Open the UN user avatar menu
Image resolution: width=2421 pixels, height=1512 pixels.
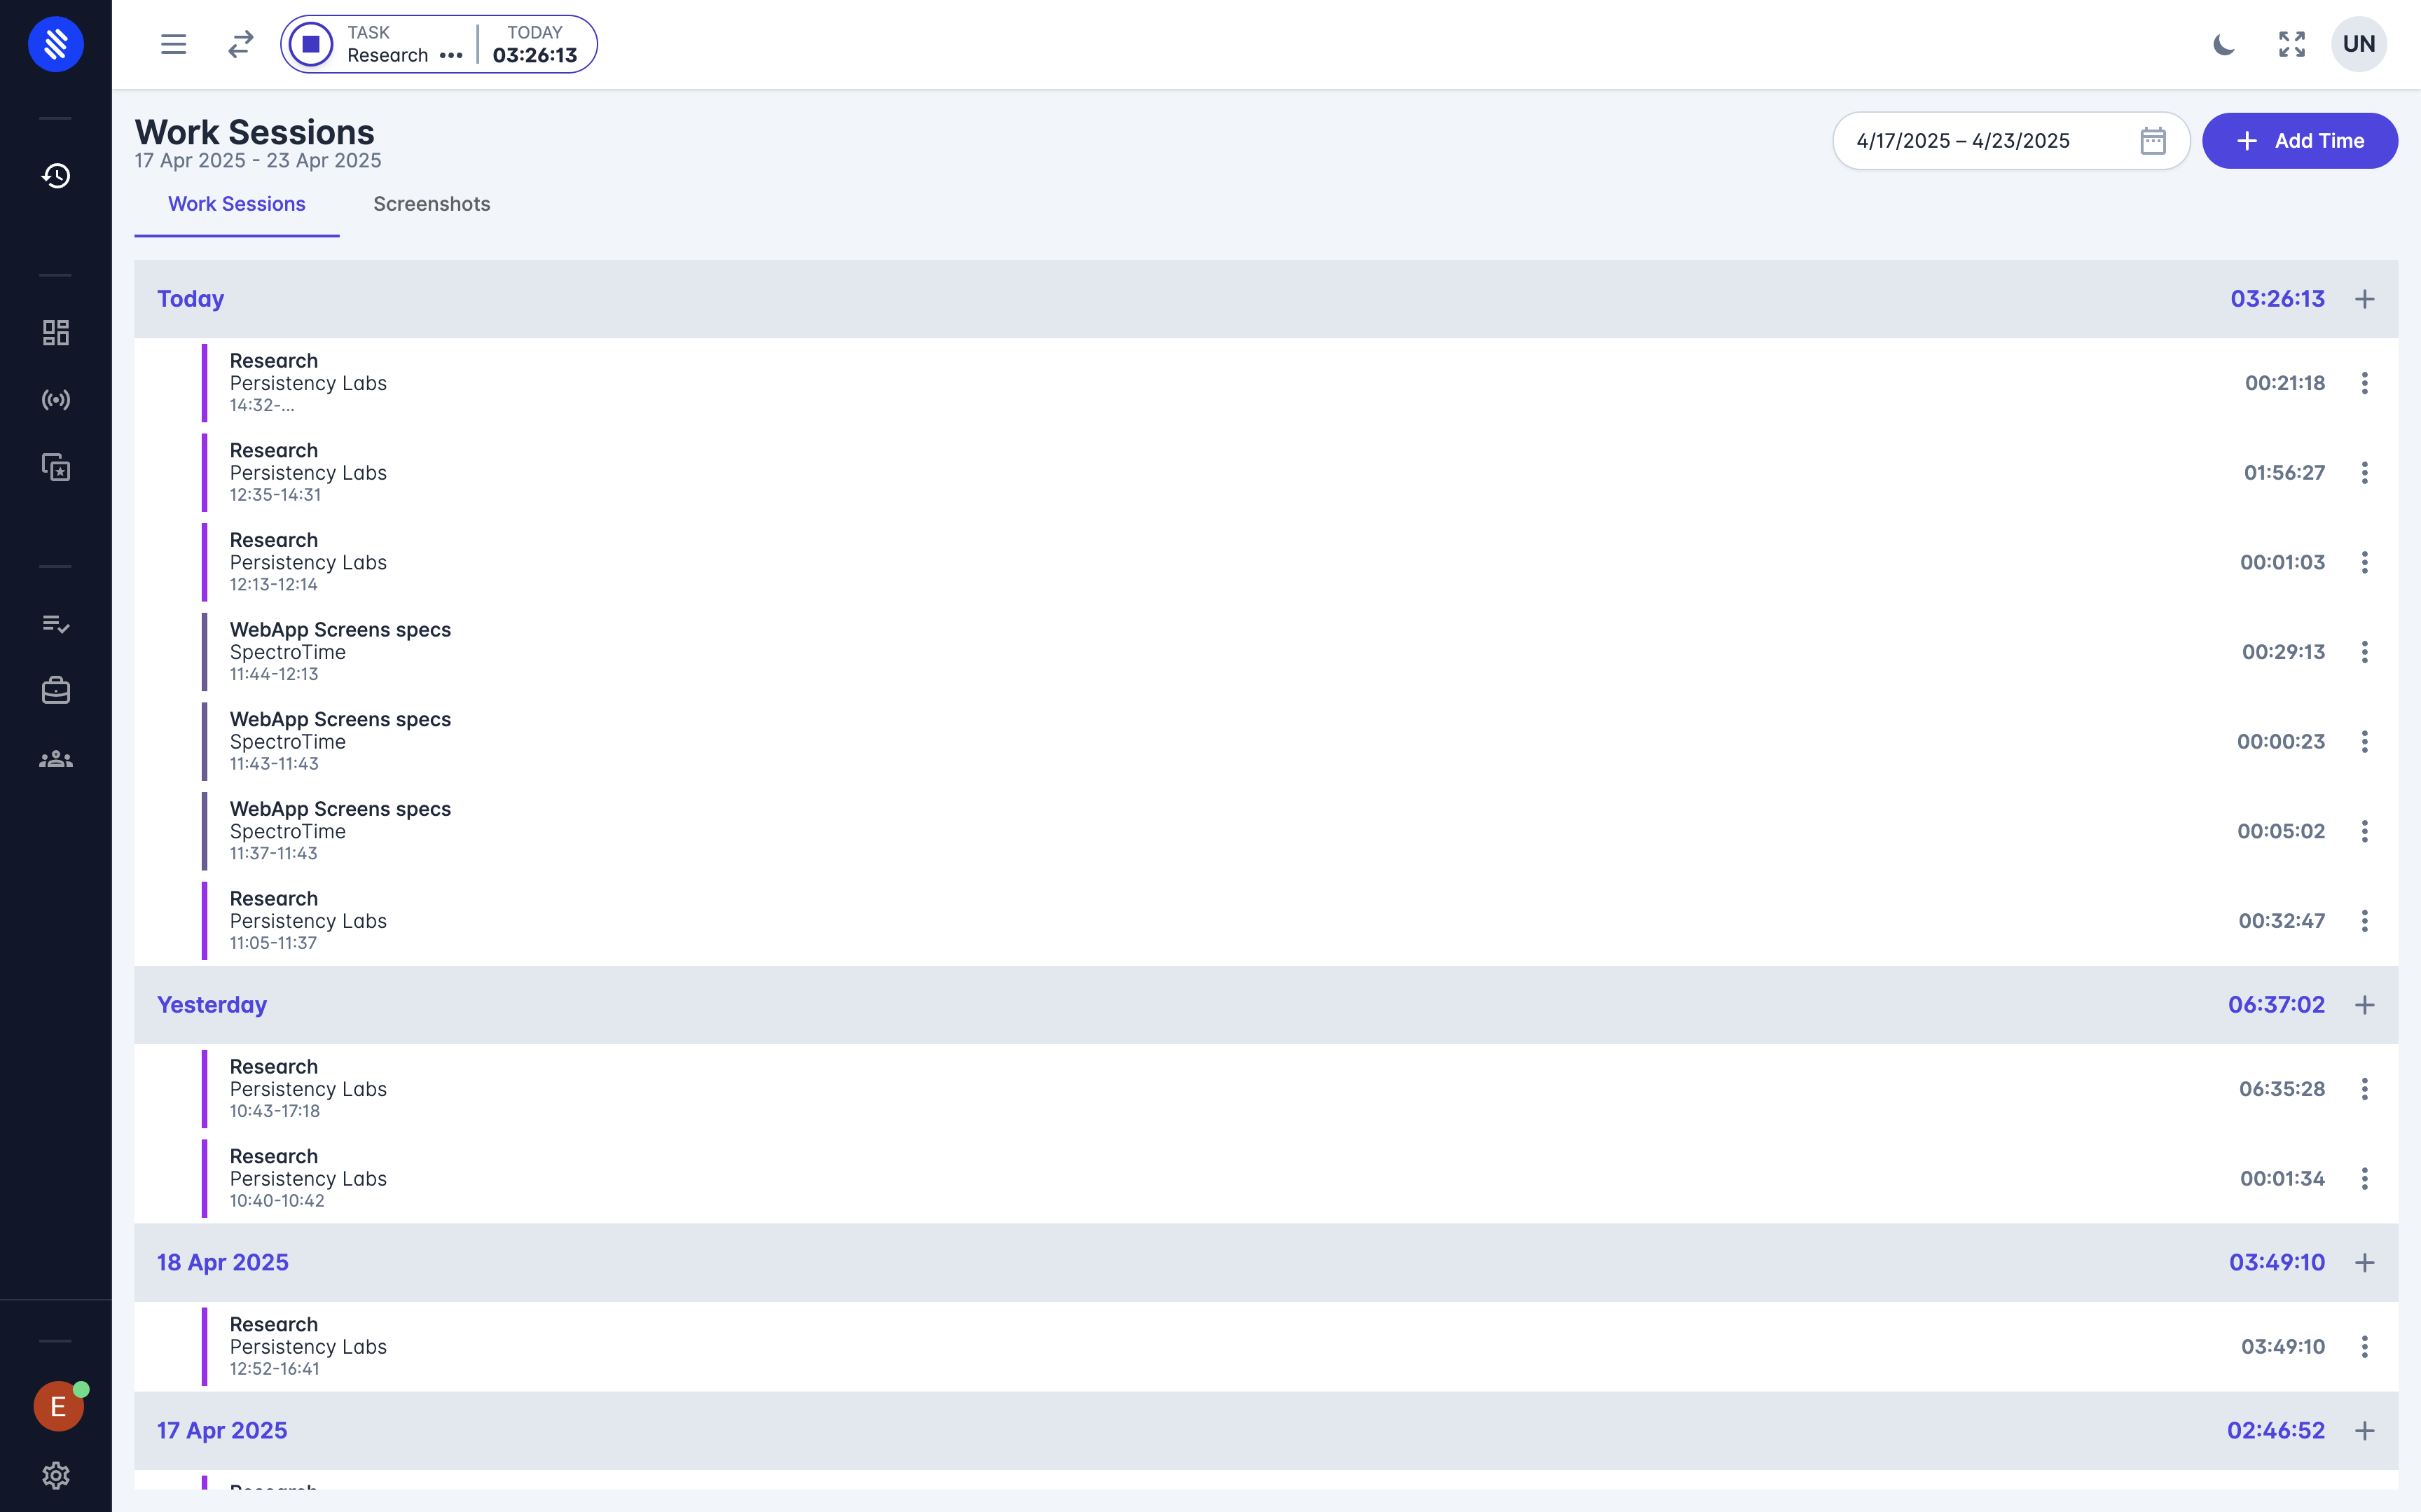pos(2358,44)
